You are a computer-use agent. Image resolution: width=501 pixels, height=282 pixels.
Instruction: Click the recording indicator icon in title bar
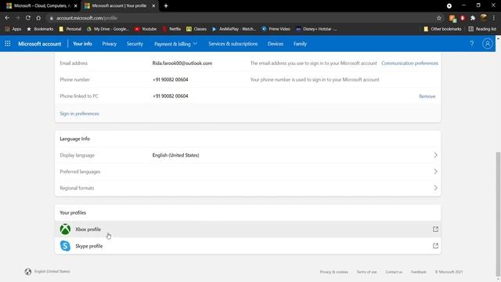tap(449, 5)
